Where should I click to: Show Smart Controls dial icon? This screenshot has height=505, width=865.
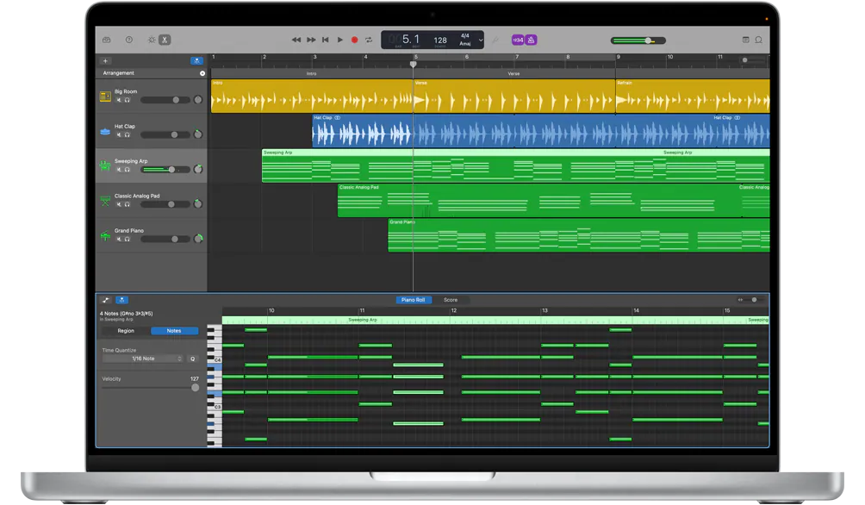151,40
